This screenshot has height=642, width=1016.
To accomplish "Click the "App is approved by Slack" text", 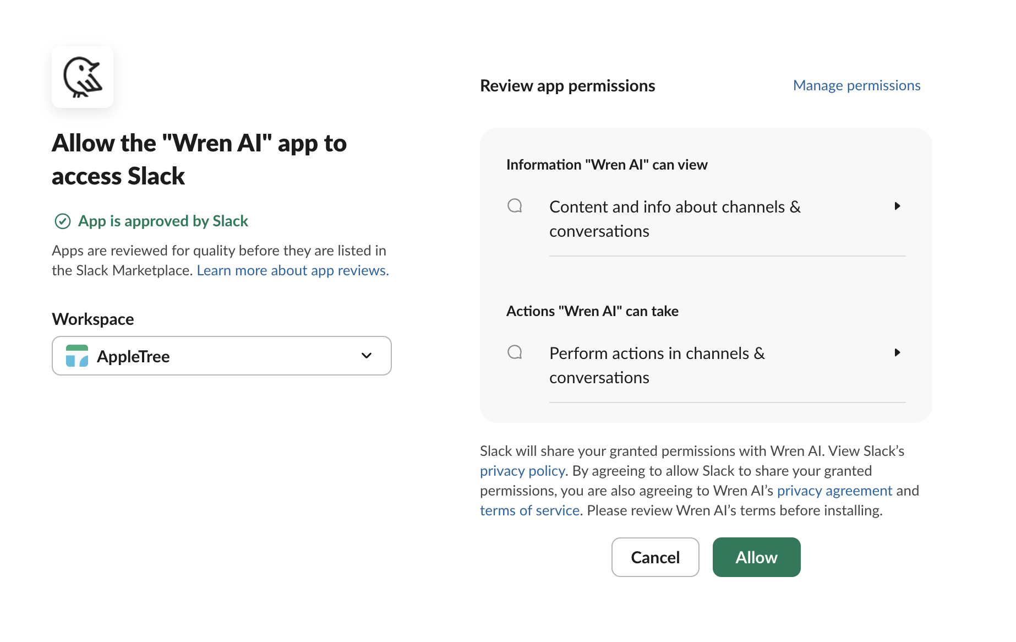I will [x=163, y=221].
